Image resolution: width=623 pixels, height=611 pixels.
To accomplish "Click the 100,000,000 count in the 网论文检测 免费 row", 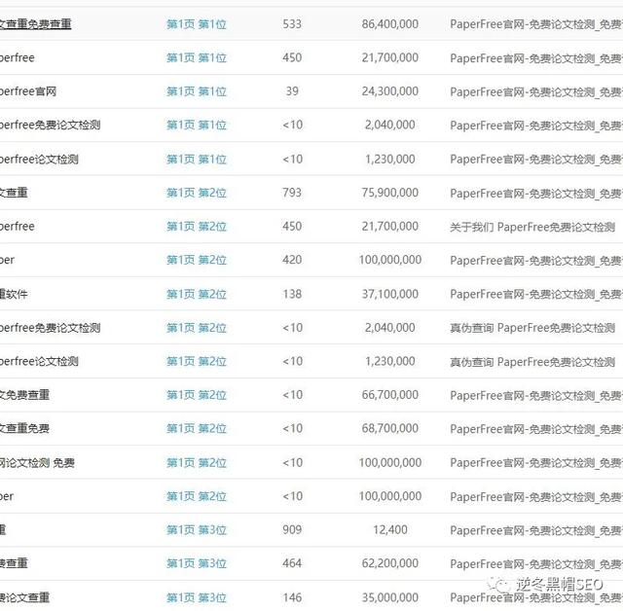I will pos(389,462).
